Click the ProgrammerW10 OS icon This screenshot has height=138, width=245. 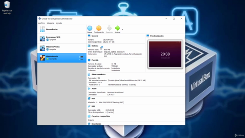coord(42,38)
